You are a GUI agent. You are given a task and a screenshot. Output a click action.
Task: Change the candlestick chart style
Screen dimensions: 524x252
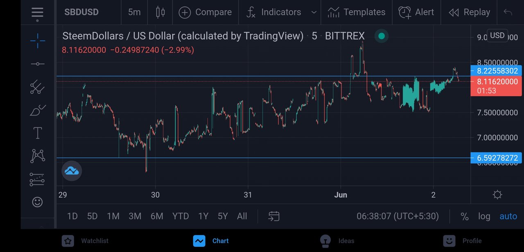tap(160, 12)
